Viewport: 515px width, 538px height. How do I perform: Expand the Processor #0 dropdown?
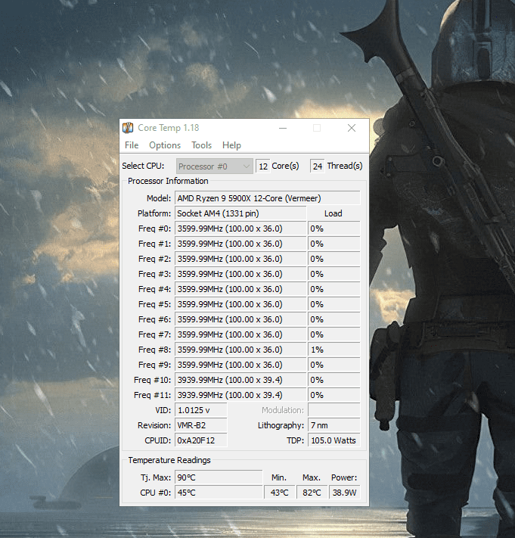point(215,166)
